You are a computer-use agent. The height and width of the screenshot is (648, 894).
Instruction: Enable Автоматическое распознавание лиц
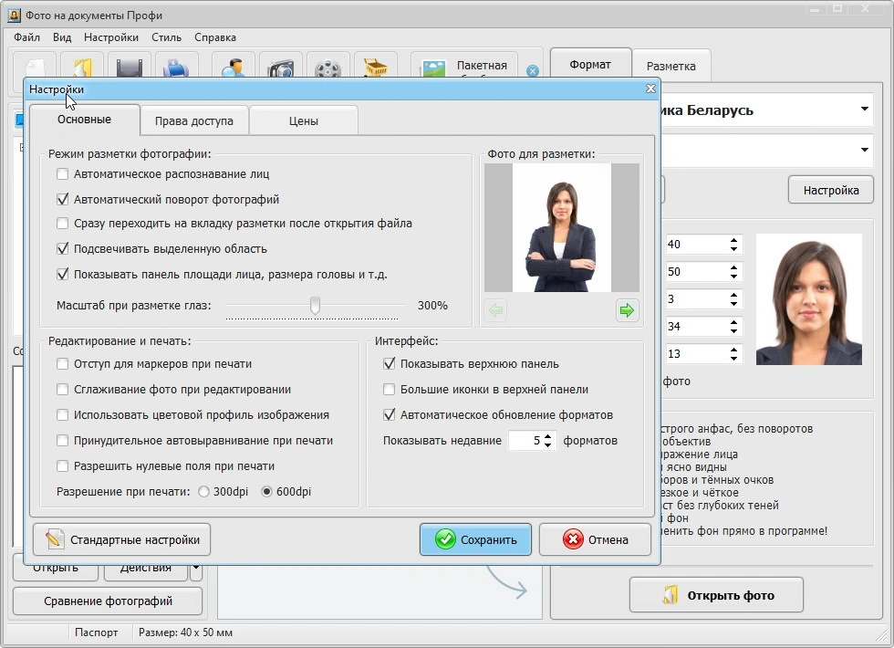click(x=63, y=174)
